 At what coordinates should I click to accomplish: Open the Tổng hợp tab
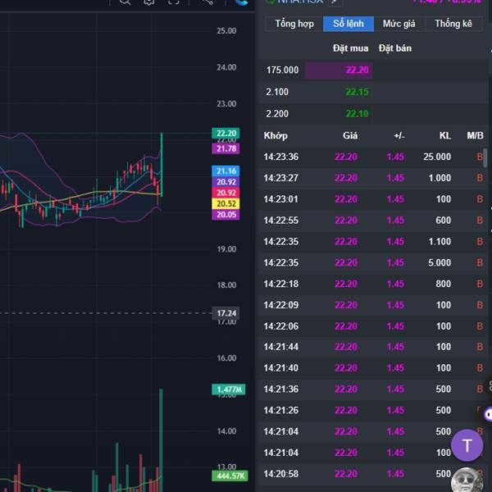point(294,24)
